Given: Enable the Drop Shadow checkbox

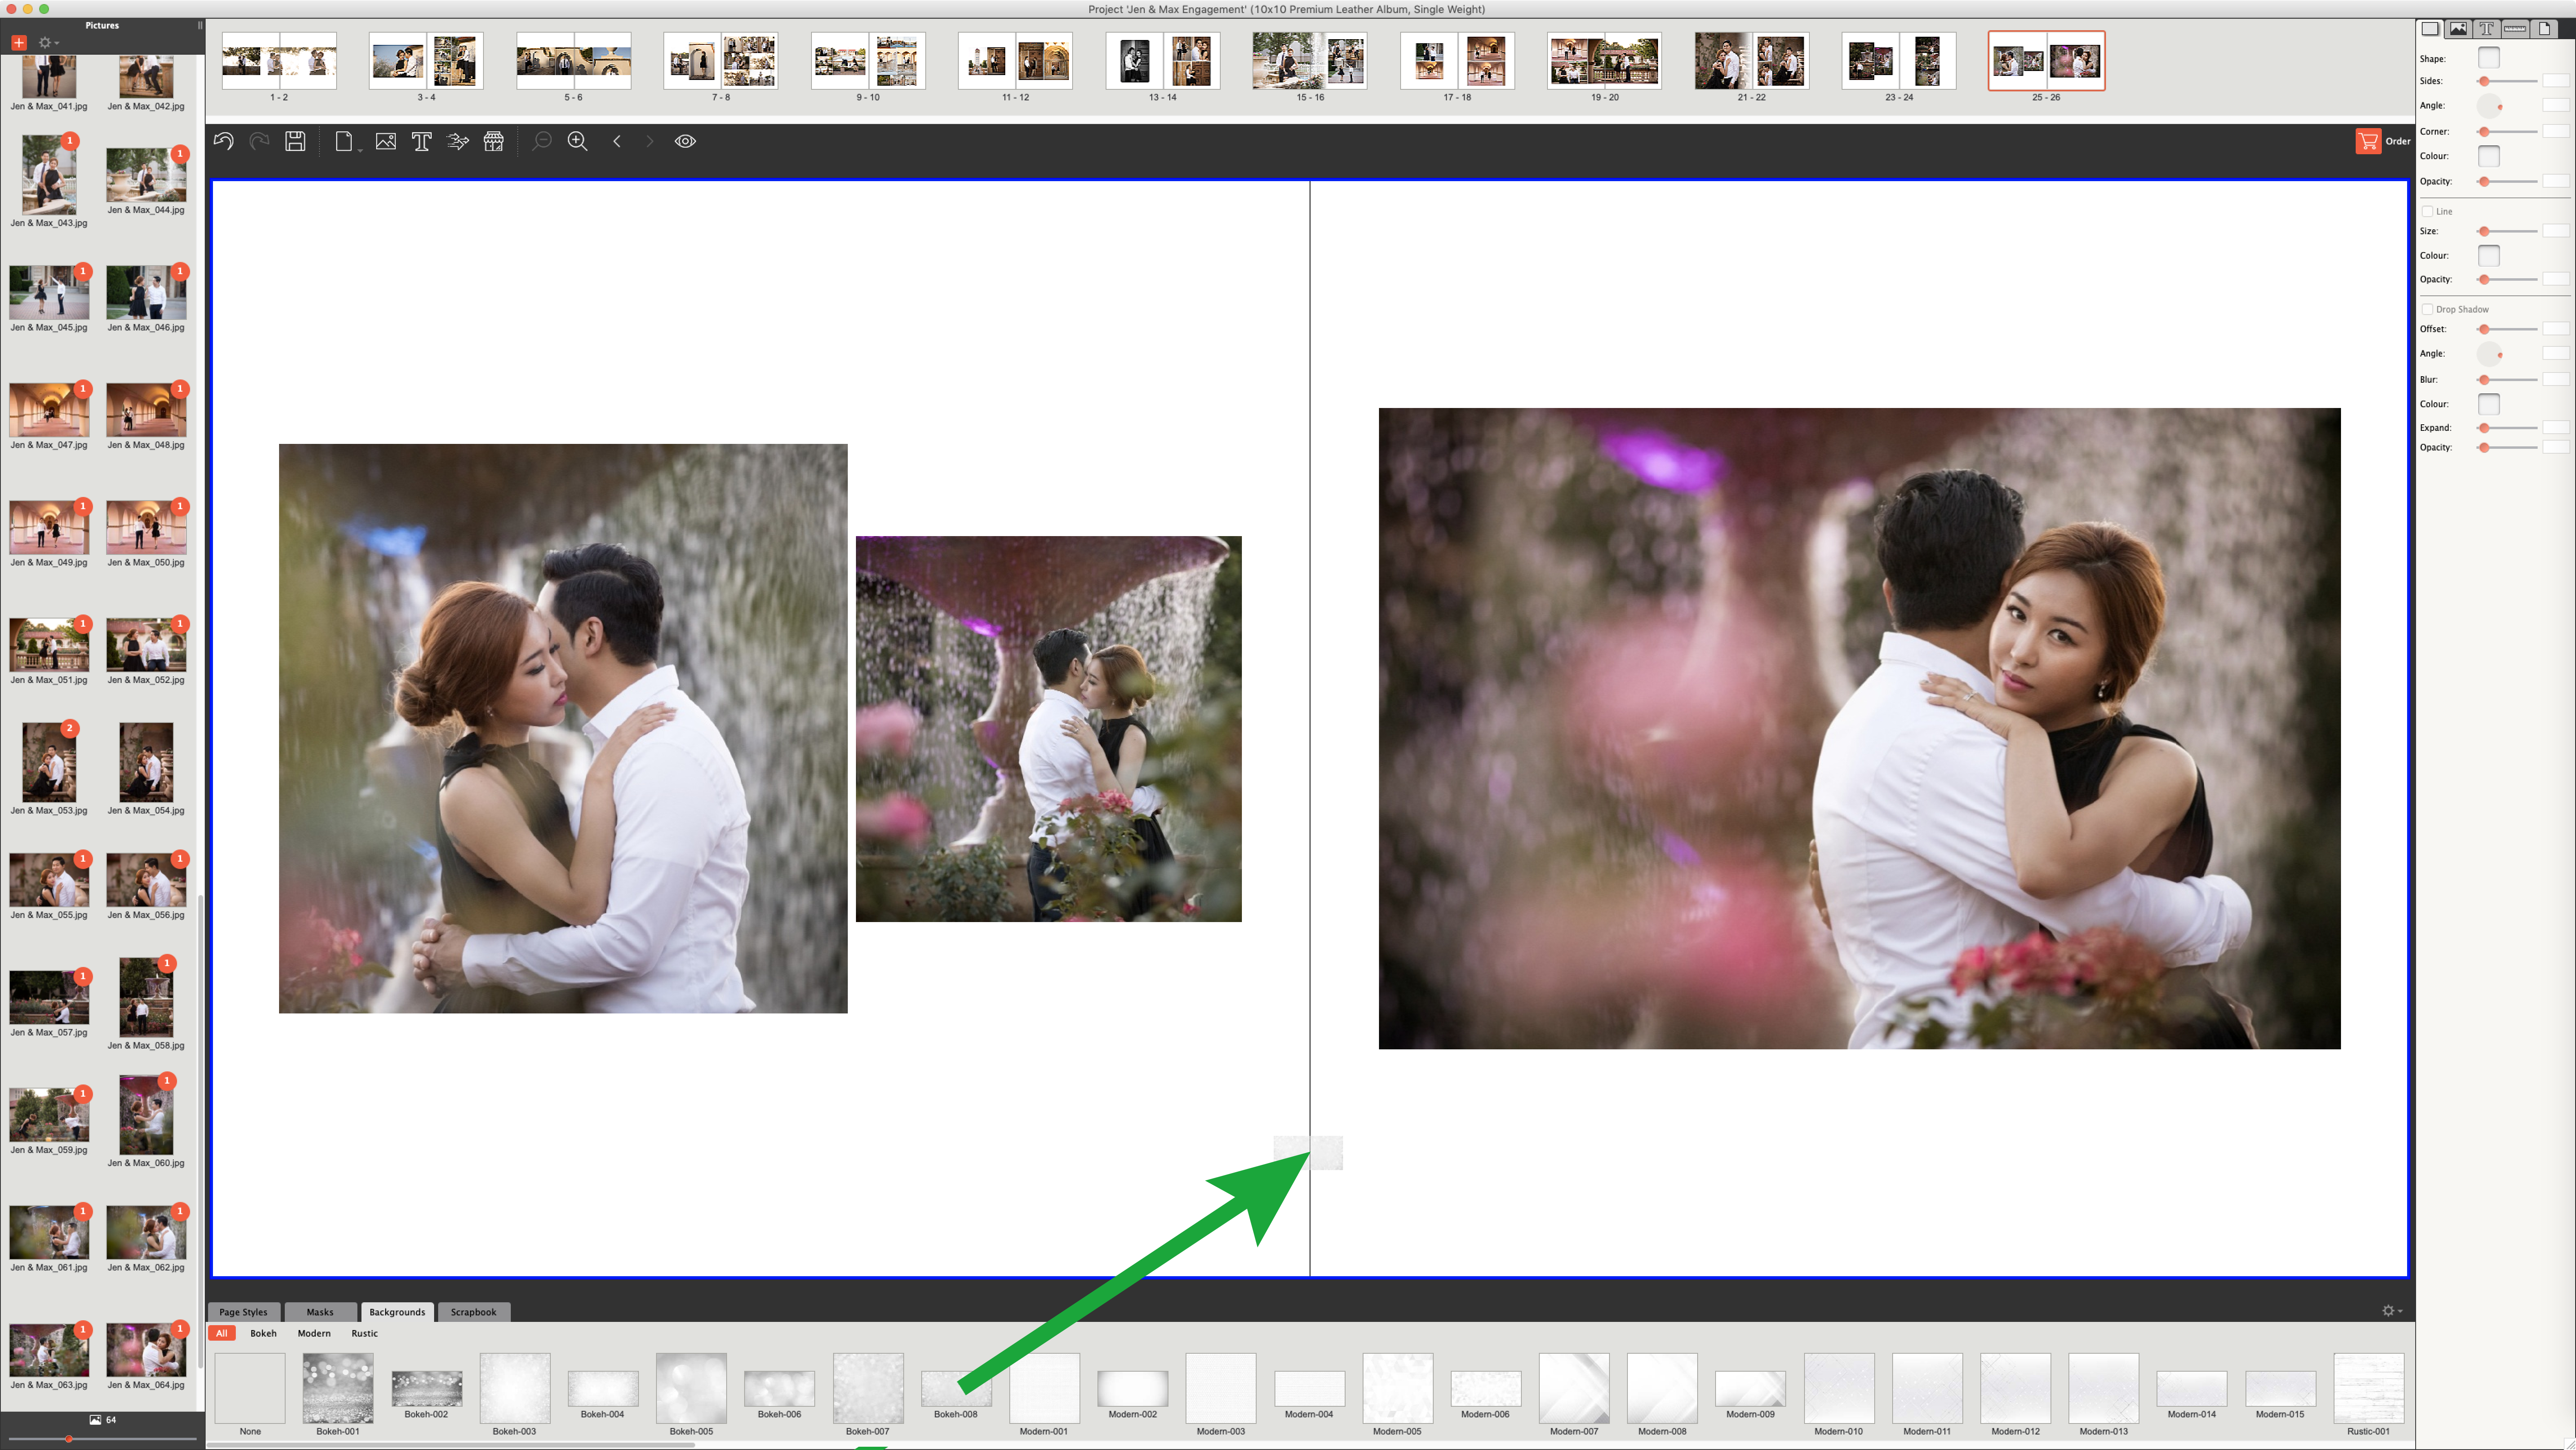Looking at the screenshot, I should click(2427, 309).
